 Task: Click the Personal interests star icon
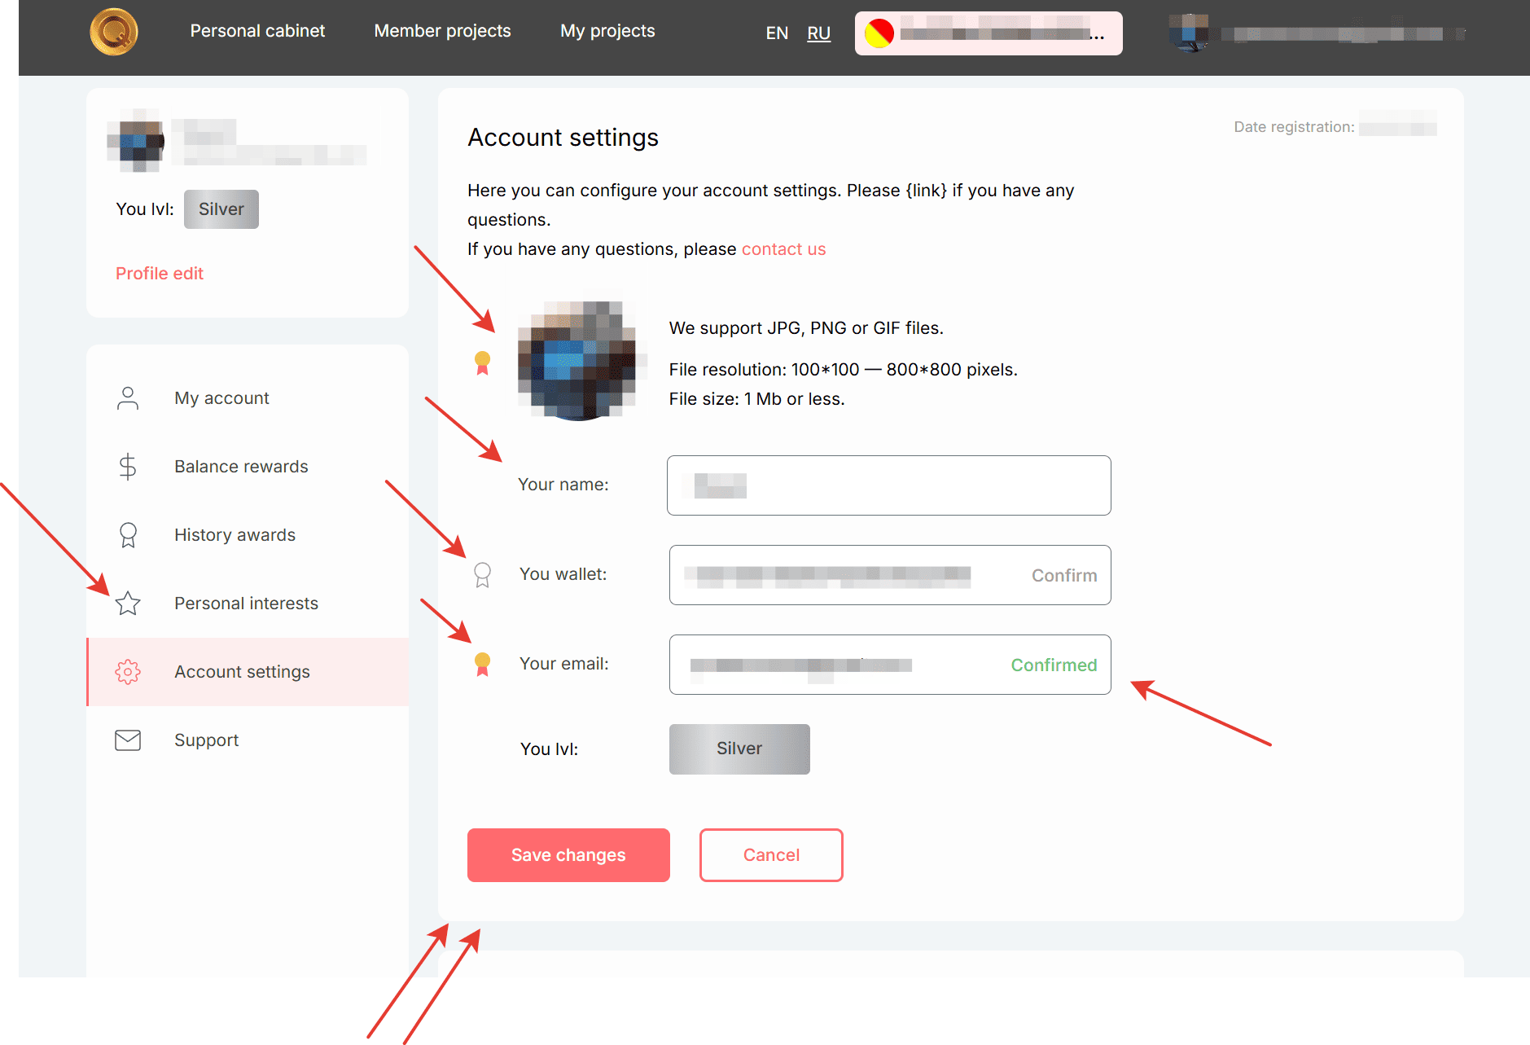[x=128, y=603]
